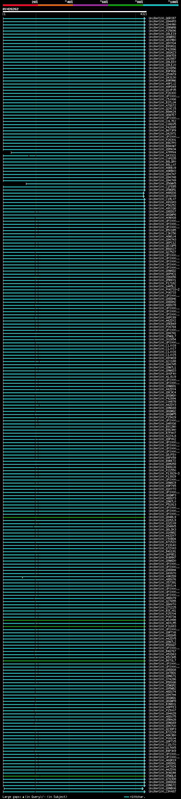181x799 pixels.
Task: Open hit UniRef100_B9FRD6
Action: (162, 71)
